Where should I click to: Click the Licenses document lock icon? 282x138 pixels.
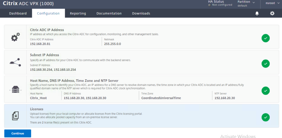(15, 116)
